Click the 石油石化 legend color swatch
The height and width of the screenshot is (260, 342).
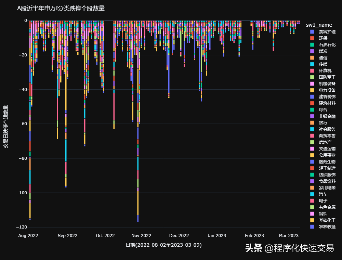pyautogui.click(x=312, y=45)
